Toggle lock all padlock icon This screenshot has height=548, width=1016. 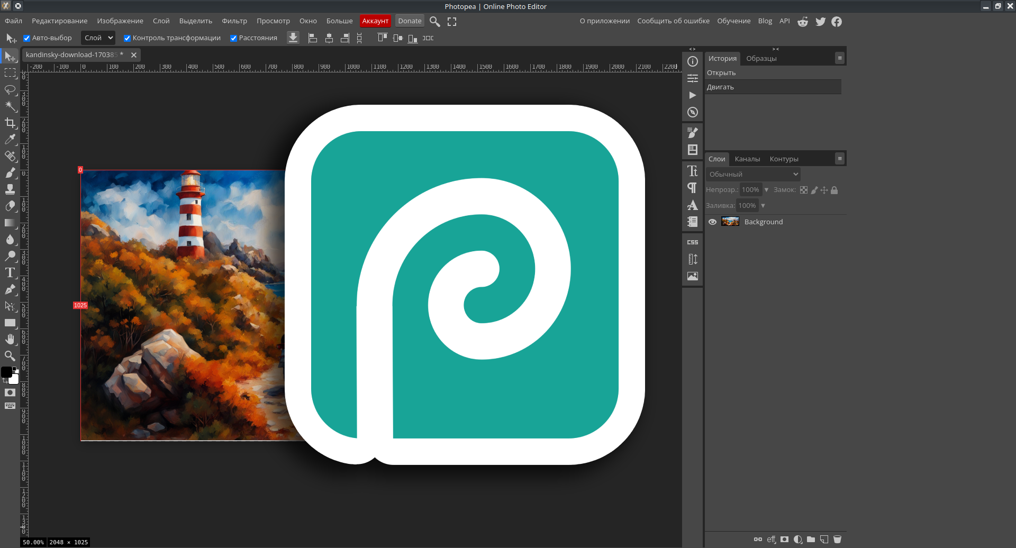(834, 190)
